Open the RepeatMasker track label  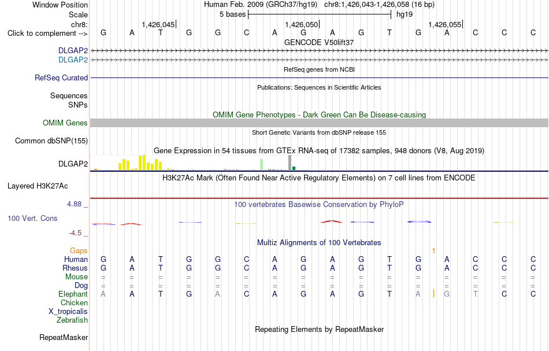[64, 337]
